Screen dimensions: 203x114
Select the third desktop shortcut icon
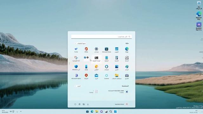tap(199, 26)
